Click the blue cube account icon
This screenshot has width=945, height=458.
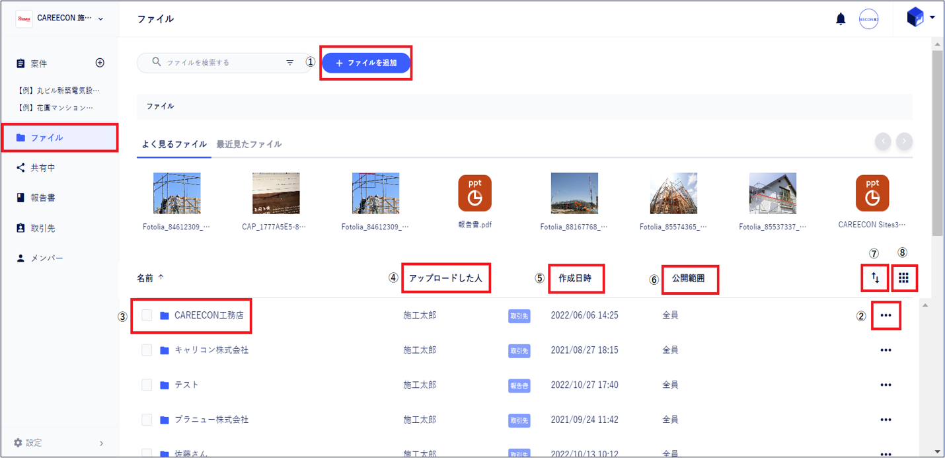coord(915,18)
